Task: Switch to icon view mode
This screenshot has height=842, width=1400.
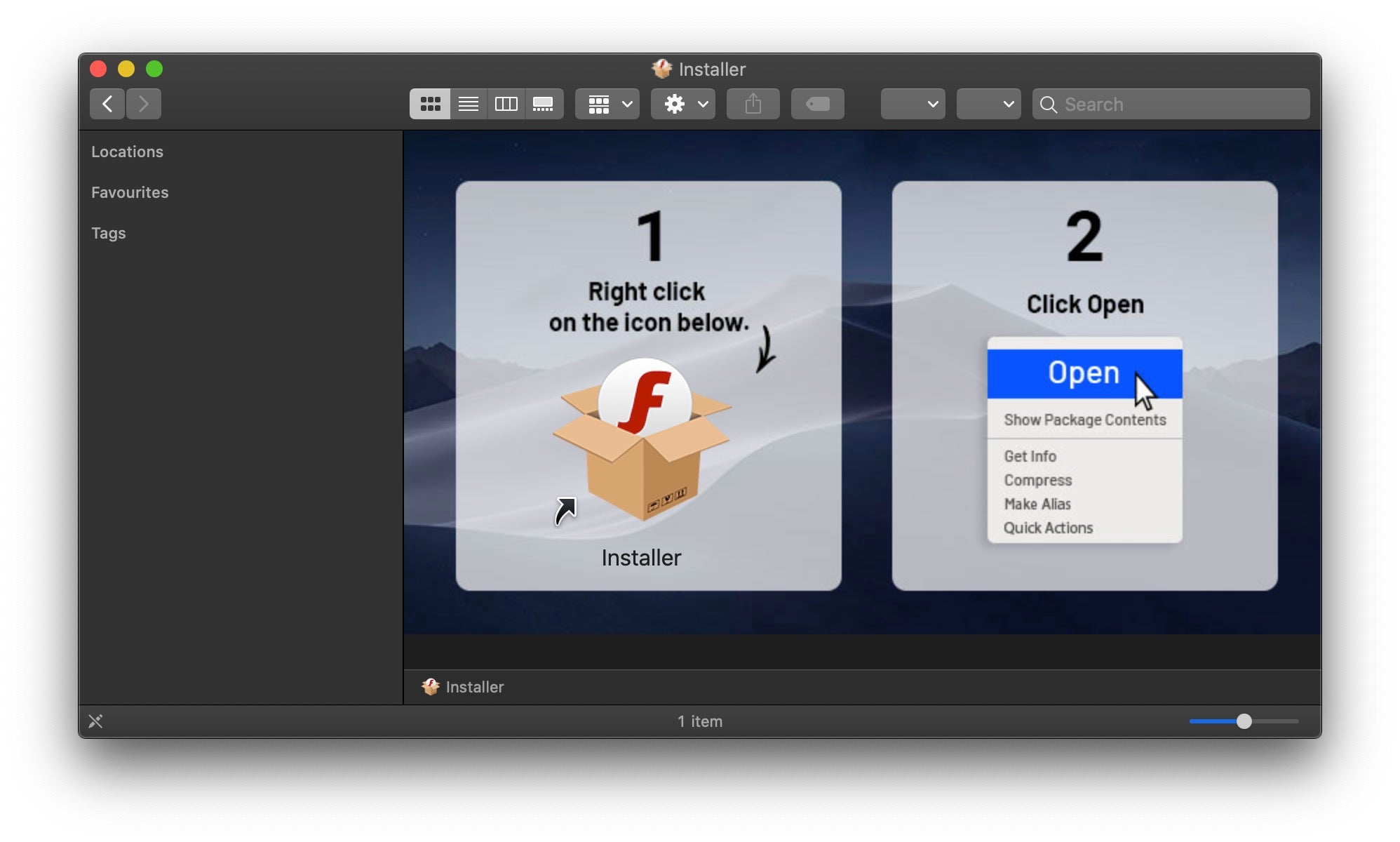Action: 430,104
